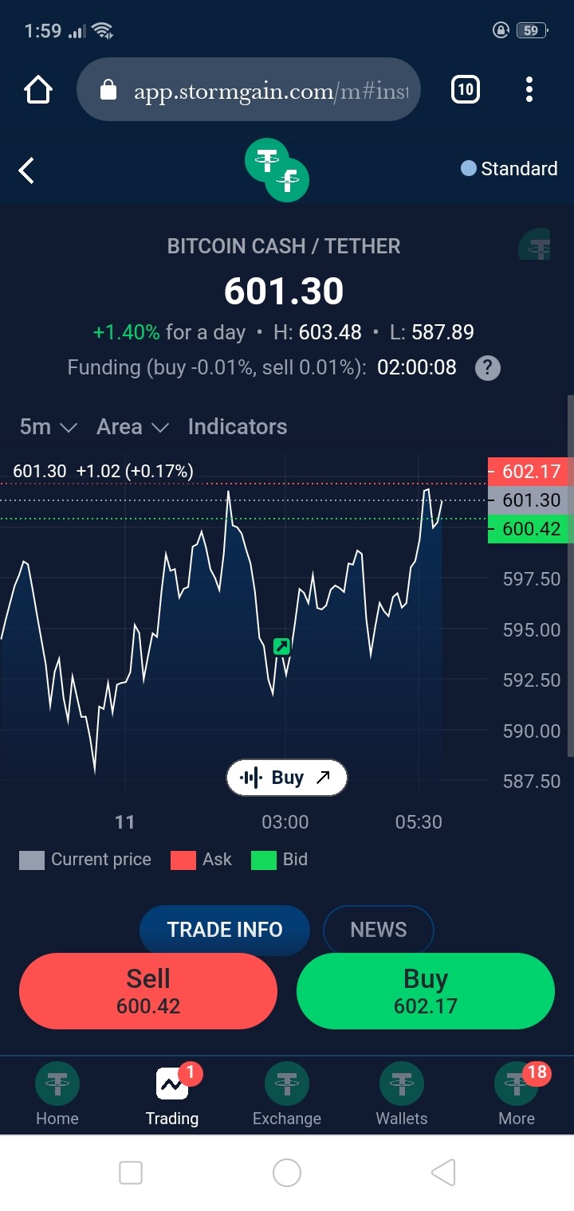Switch to the TRADE INFO tab
574x1211 pixels.
tap(225, 930)
